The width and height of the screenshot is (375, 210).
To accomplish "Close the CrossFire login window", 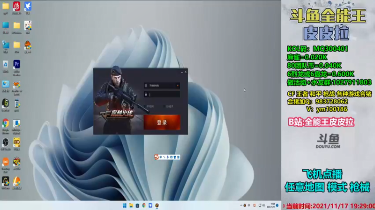I will pos(186,72).
